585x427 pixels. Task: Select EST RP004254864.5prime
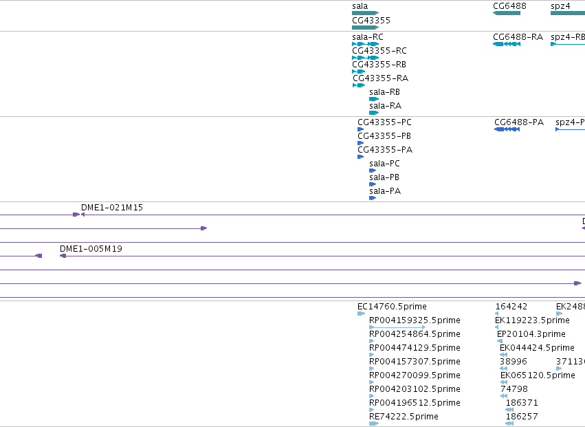tap(372, 341)
